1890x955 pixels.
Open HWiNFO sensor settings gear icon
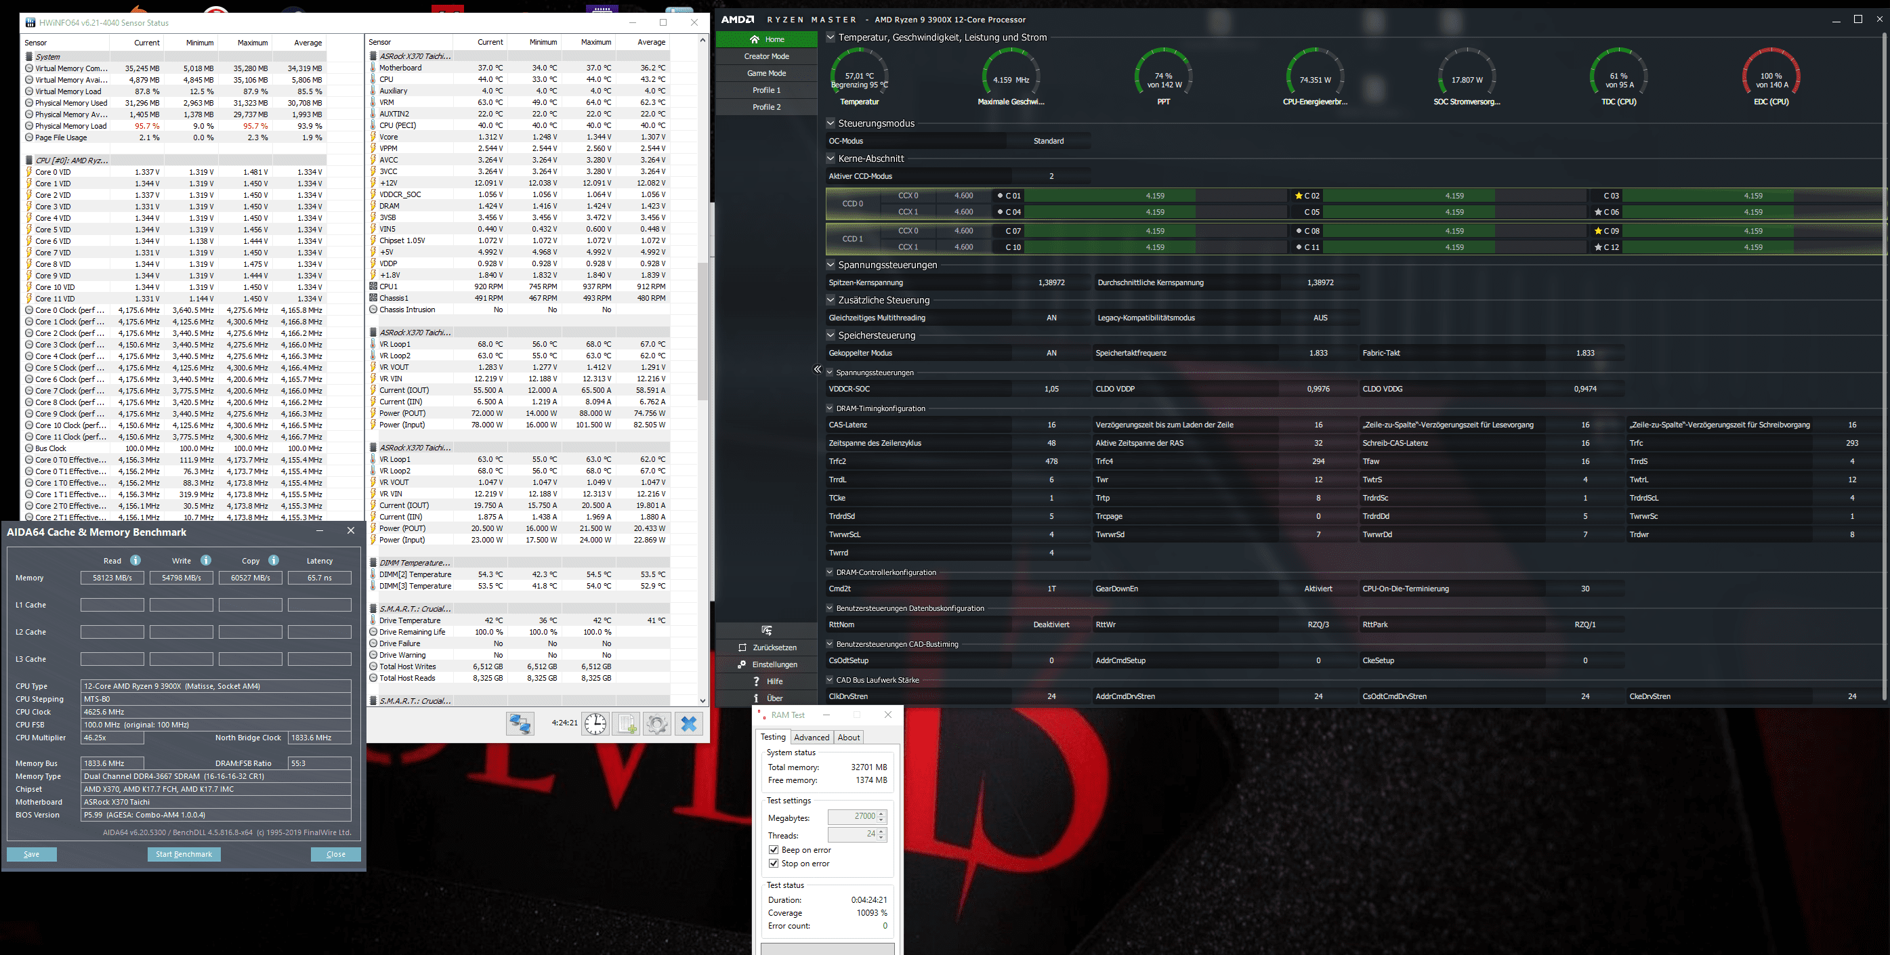pyautogui.click(x=656, y=723)
